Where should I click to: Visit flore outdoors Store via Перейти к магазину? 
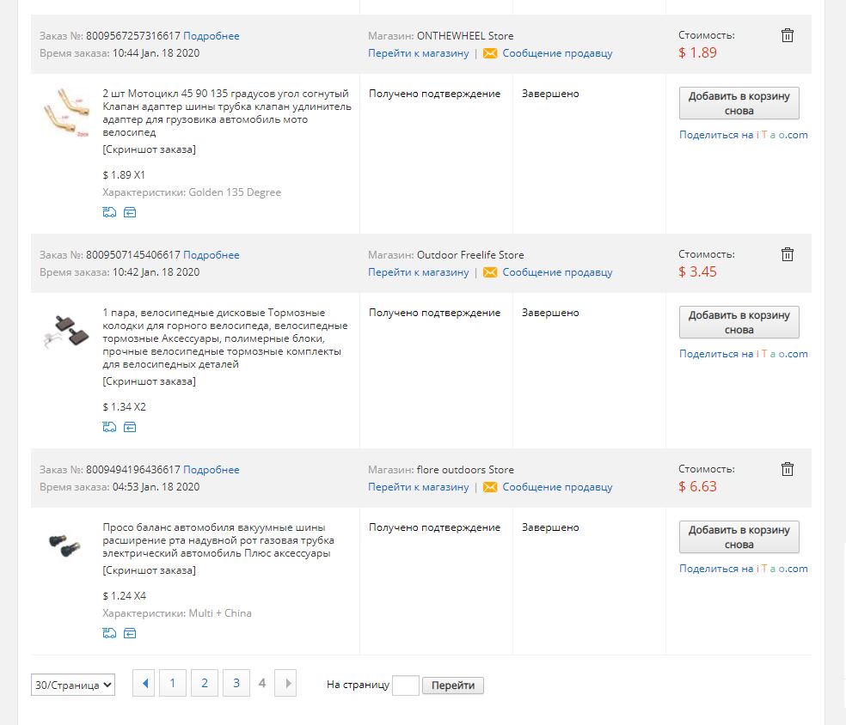[x=419, y=487]
